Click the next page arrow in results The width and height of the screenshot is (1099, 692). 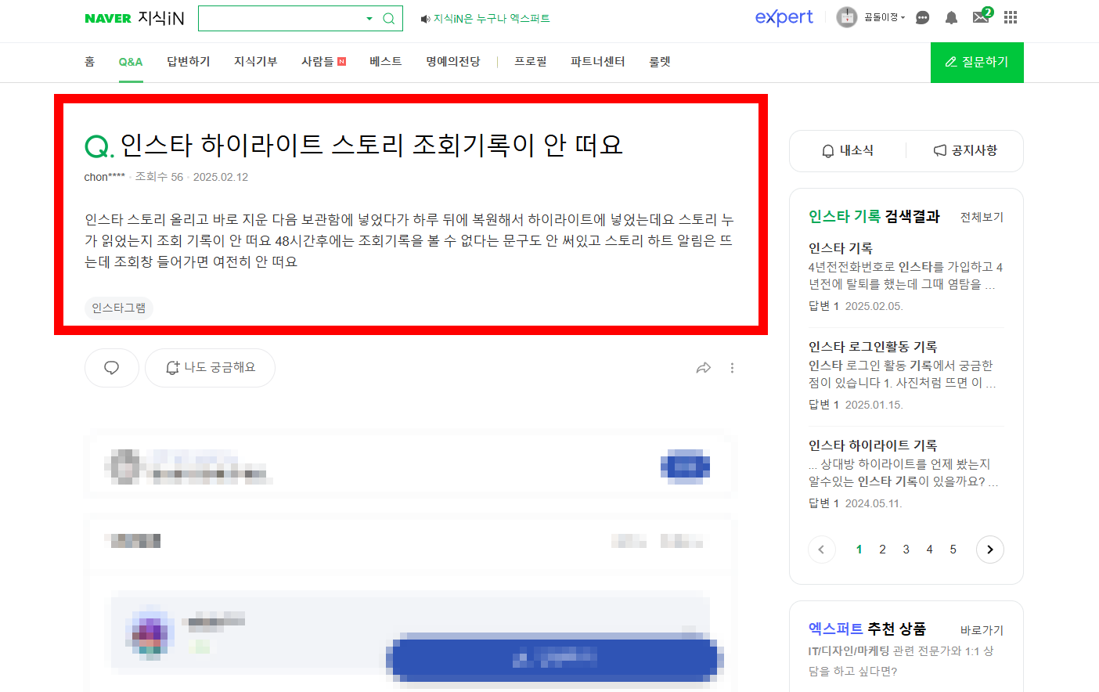(x=990, y=550)
